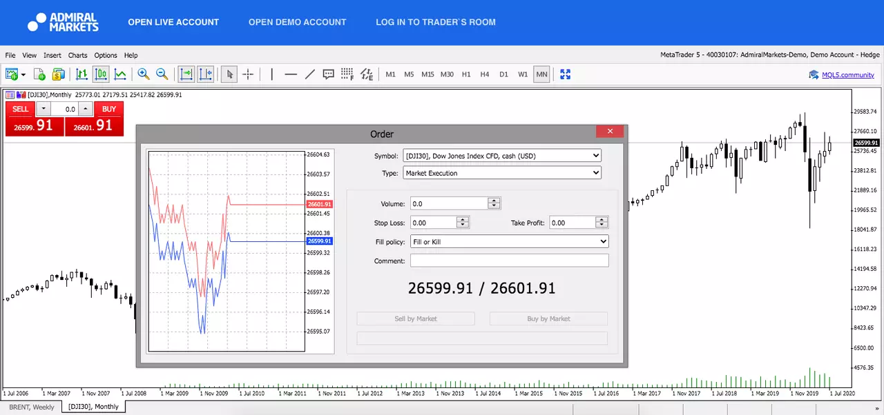Set timeframe to W1

(x=523, y=74)
